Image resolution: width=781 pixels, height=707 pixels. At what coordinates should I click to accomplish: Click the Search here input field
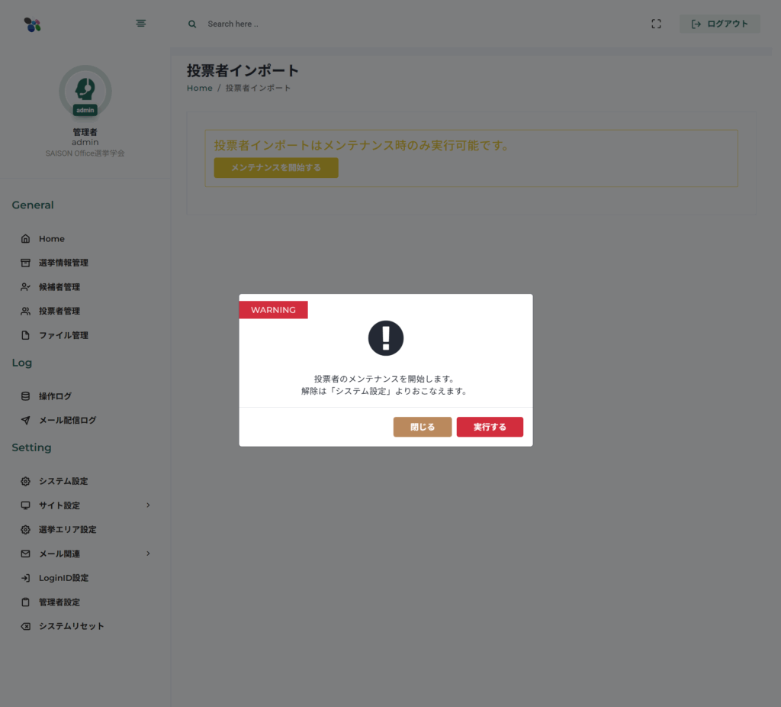click(x=305, y=24)
